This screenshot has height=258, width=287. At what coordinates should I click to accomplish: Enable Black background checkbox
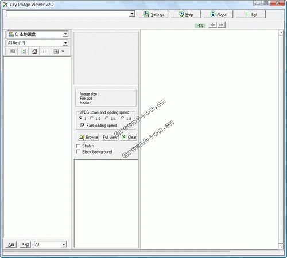(x=78, y=152)
